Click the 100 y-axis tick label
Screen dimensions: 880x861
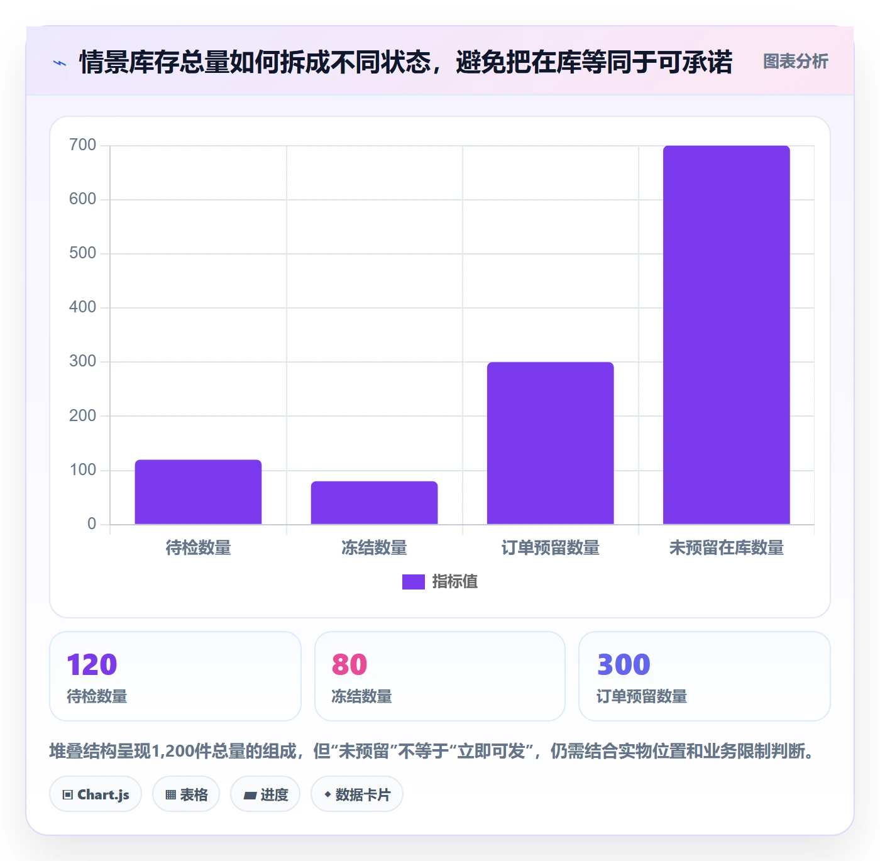tap(82, 470)
